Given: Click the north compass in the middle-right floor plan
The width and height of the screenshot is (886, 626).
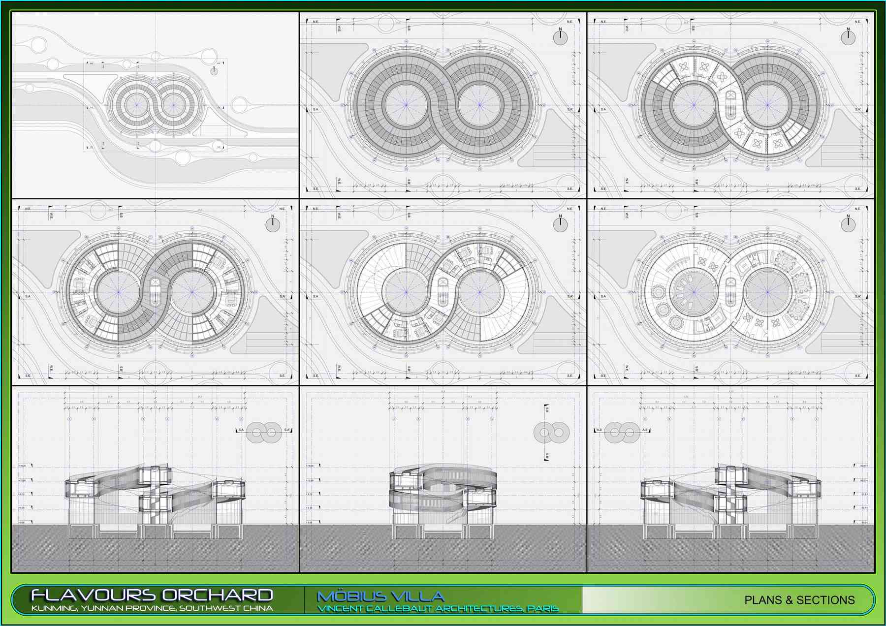Looking at the screenshot, I should [x=848, y=224].
